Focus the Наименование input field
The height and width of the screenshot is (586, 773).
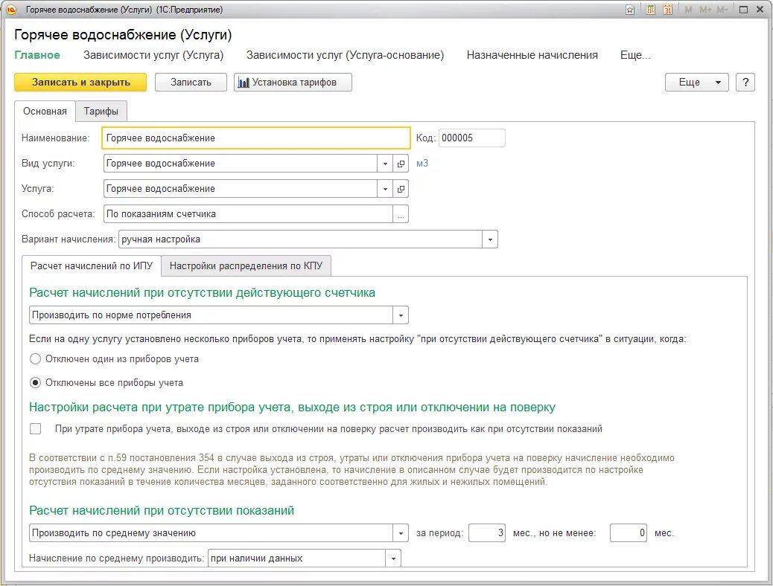point(256,138)
